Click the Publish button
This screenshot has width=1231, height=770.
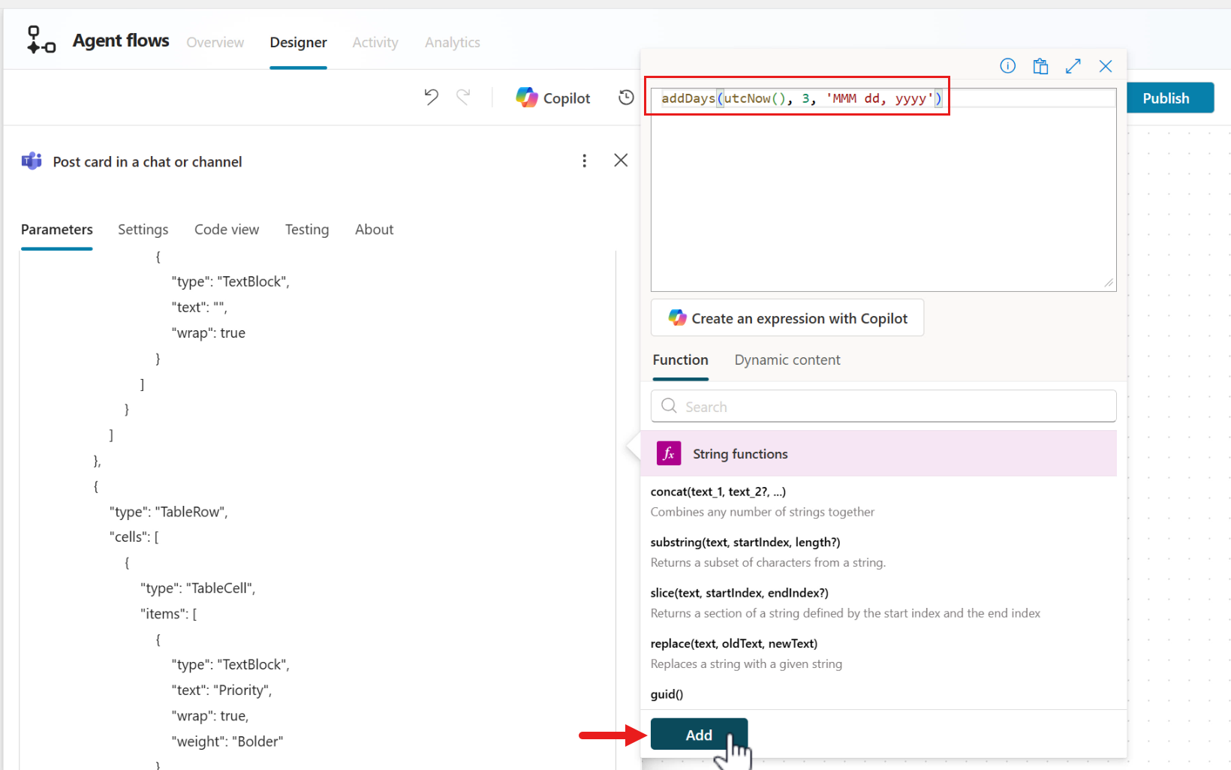coord(1166,98)
